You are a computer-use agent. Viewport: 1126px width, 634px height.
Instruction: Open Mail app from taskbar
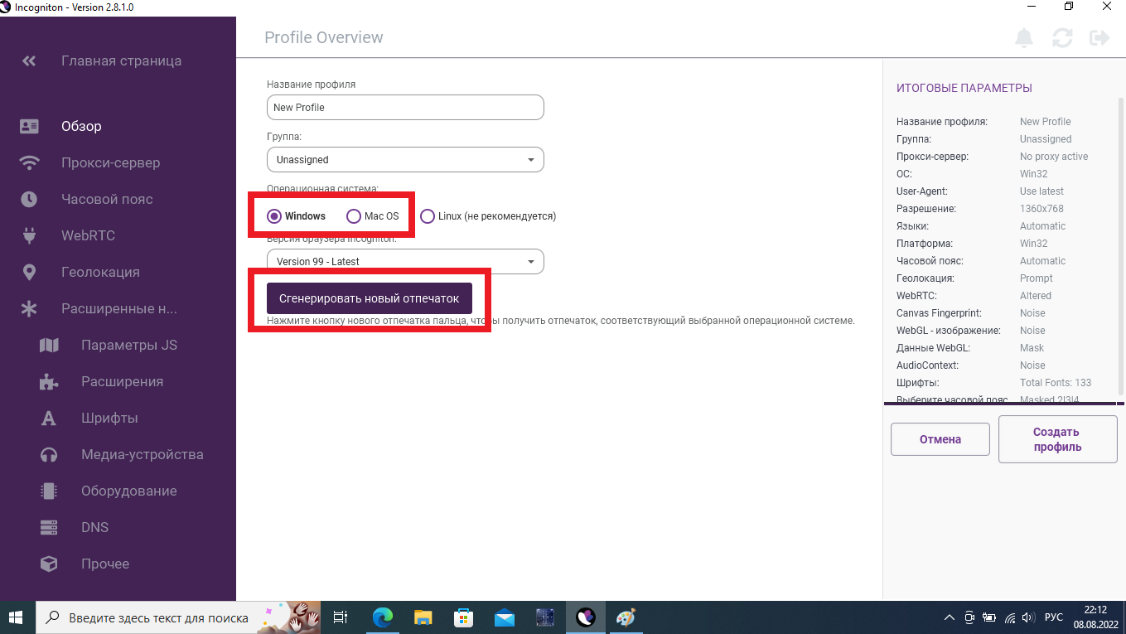[x=504, y=617]
